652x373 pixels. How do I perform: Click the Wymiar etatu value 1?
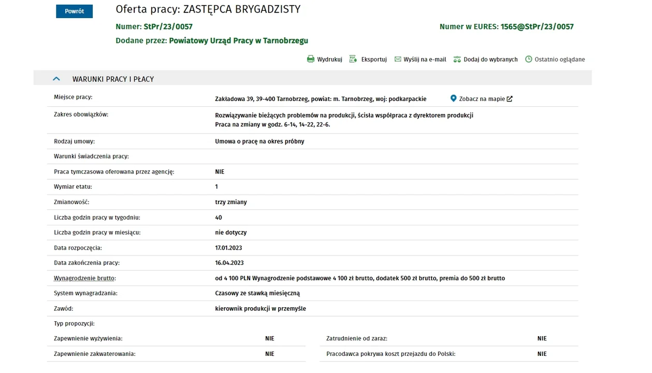tap(216, 187)
